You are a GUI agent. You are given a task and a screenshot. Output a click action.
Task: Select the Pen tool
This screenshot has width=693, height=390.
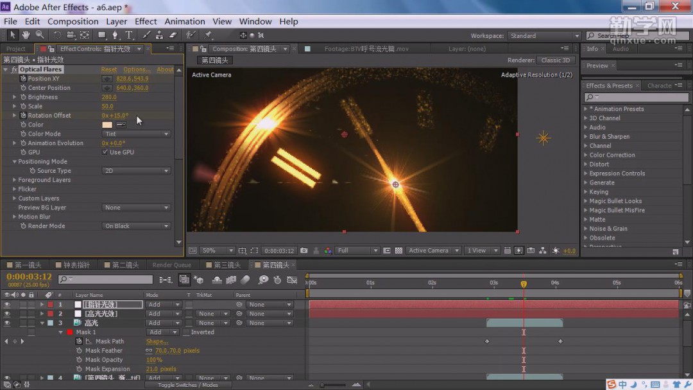115,35
